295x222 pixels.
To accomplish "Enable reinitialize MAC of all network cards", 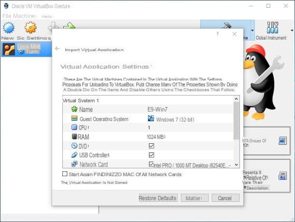I will point(65,174).
